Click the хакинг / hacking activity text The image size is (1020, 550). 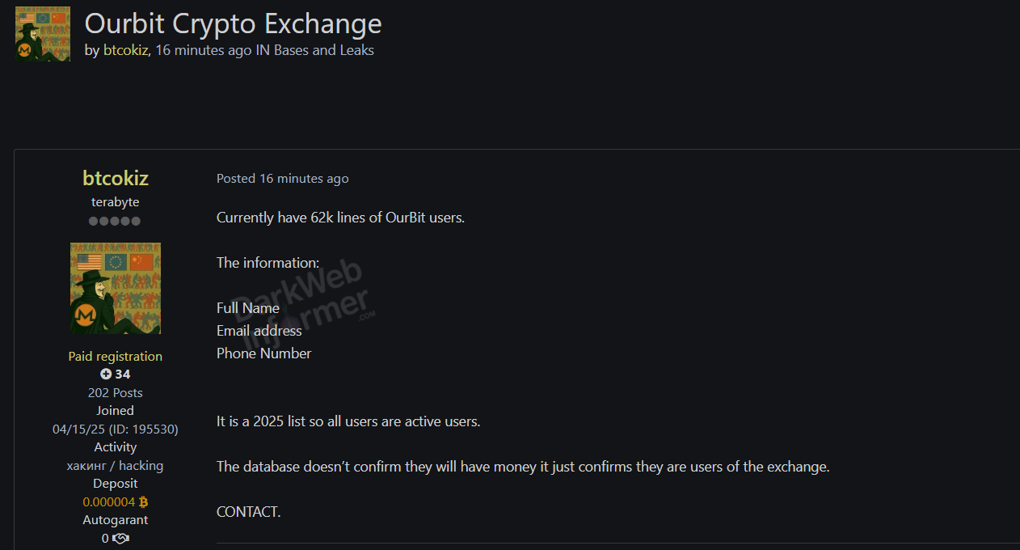[116, 465]
